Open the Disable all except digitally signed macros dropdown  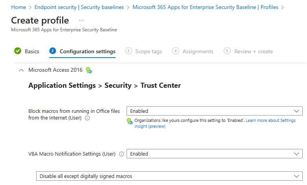169,176
